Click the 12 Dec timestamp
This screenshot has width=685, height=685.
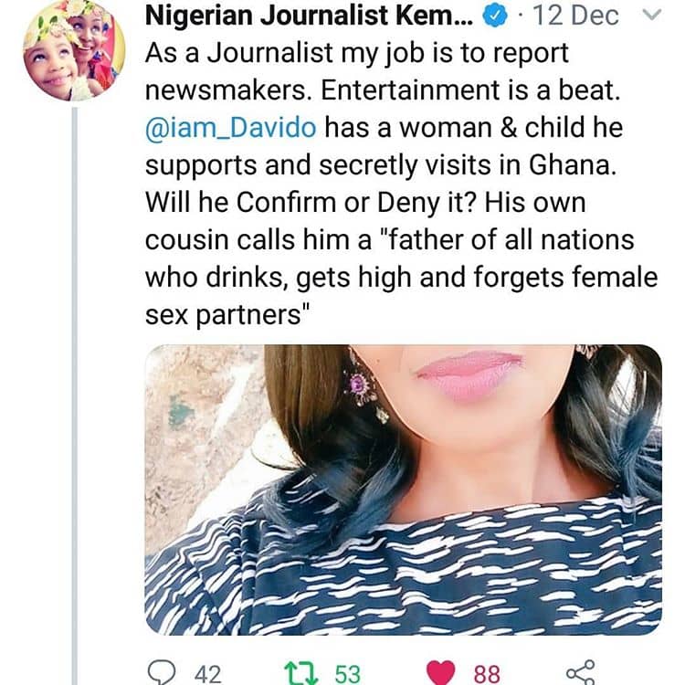(577, 17)
